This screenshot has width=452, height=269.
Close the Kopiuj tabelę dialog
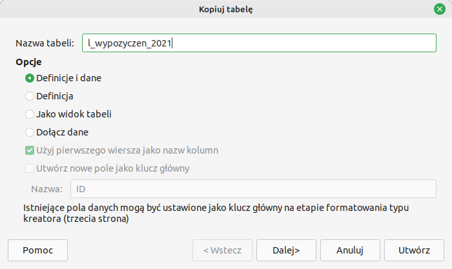[439, 9]
